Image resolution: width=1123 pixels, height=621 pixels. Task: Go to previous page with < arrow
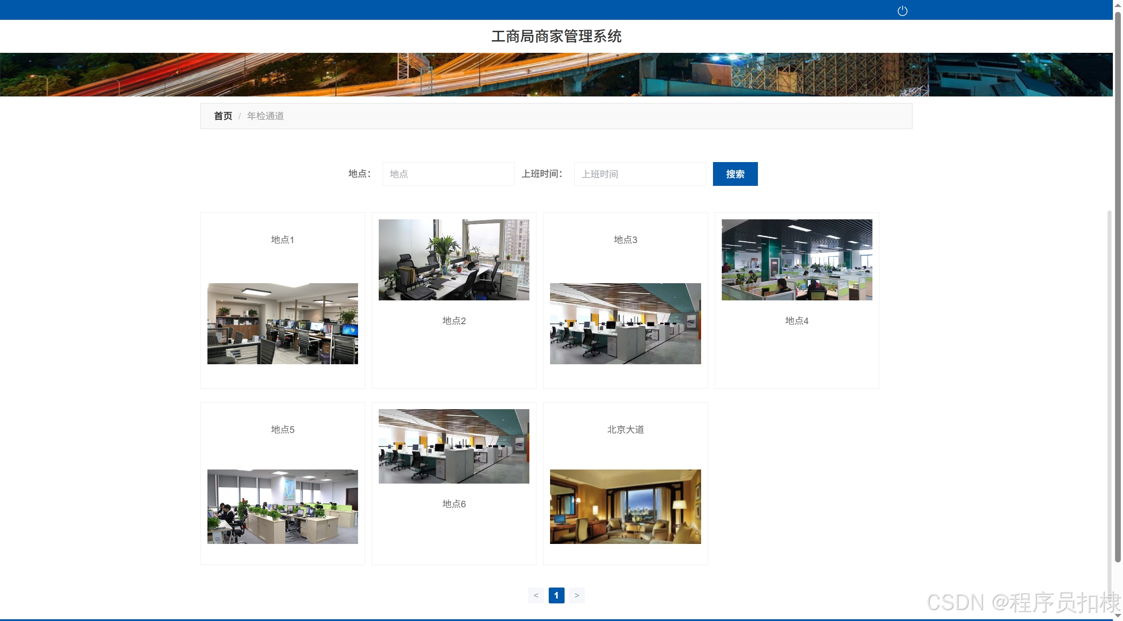coord(536,595)
